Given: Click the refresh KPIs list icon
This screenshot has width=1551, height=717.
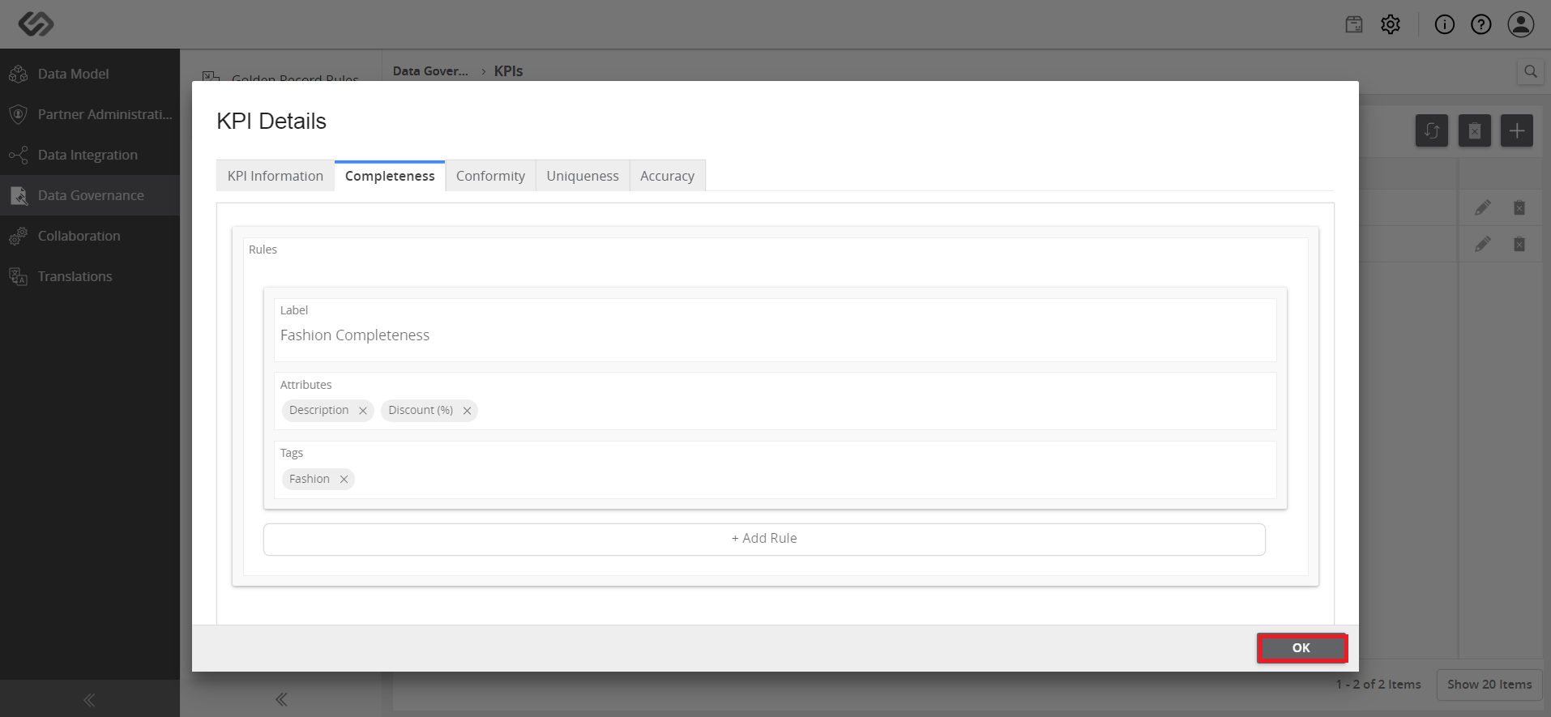Looking at the screenshot, I should click(1432, 130).
